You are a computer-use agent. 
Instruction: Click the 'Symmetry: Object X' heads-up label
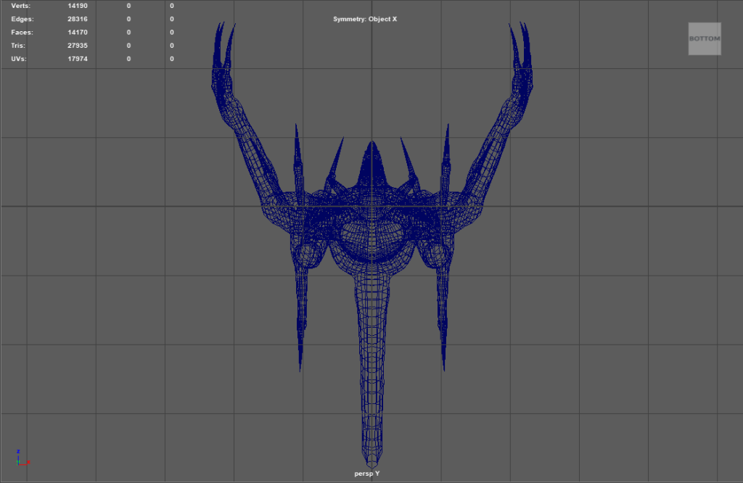point(365,19)
